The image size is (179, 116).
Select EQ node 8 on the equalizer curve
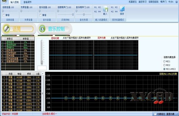click(x=118, y=98)
